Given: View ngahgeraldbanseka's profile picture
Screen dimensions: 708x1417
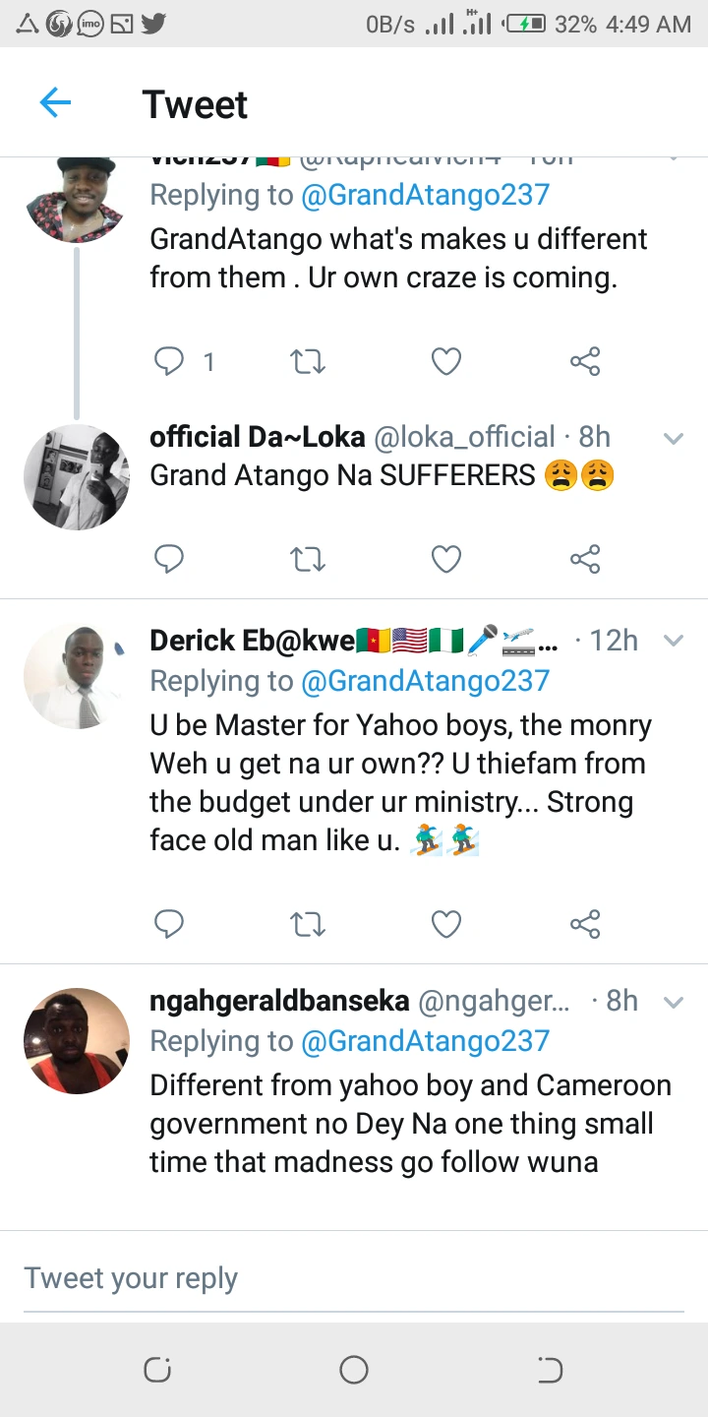Looking at the screenshot, I should coord(77,1041).
